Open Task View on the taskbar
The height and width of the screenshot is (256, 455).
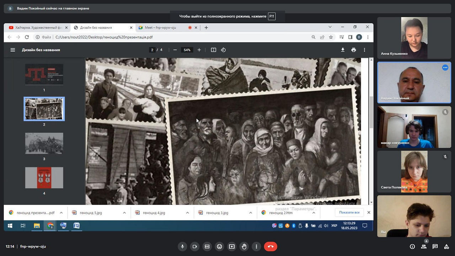tap(23, 225)
